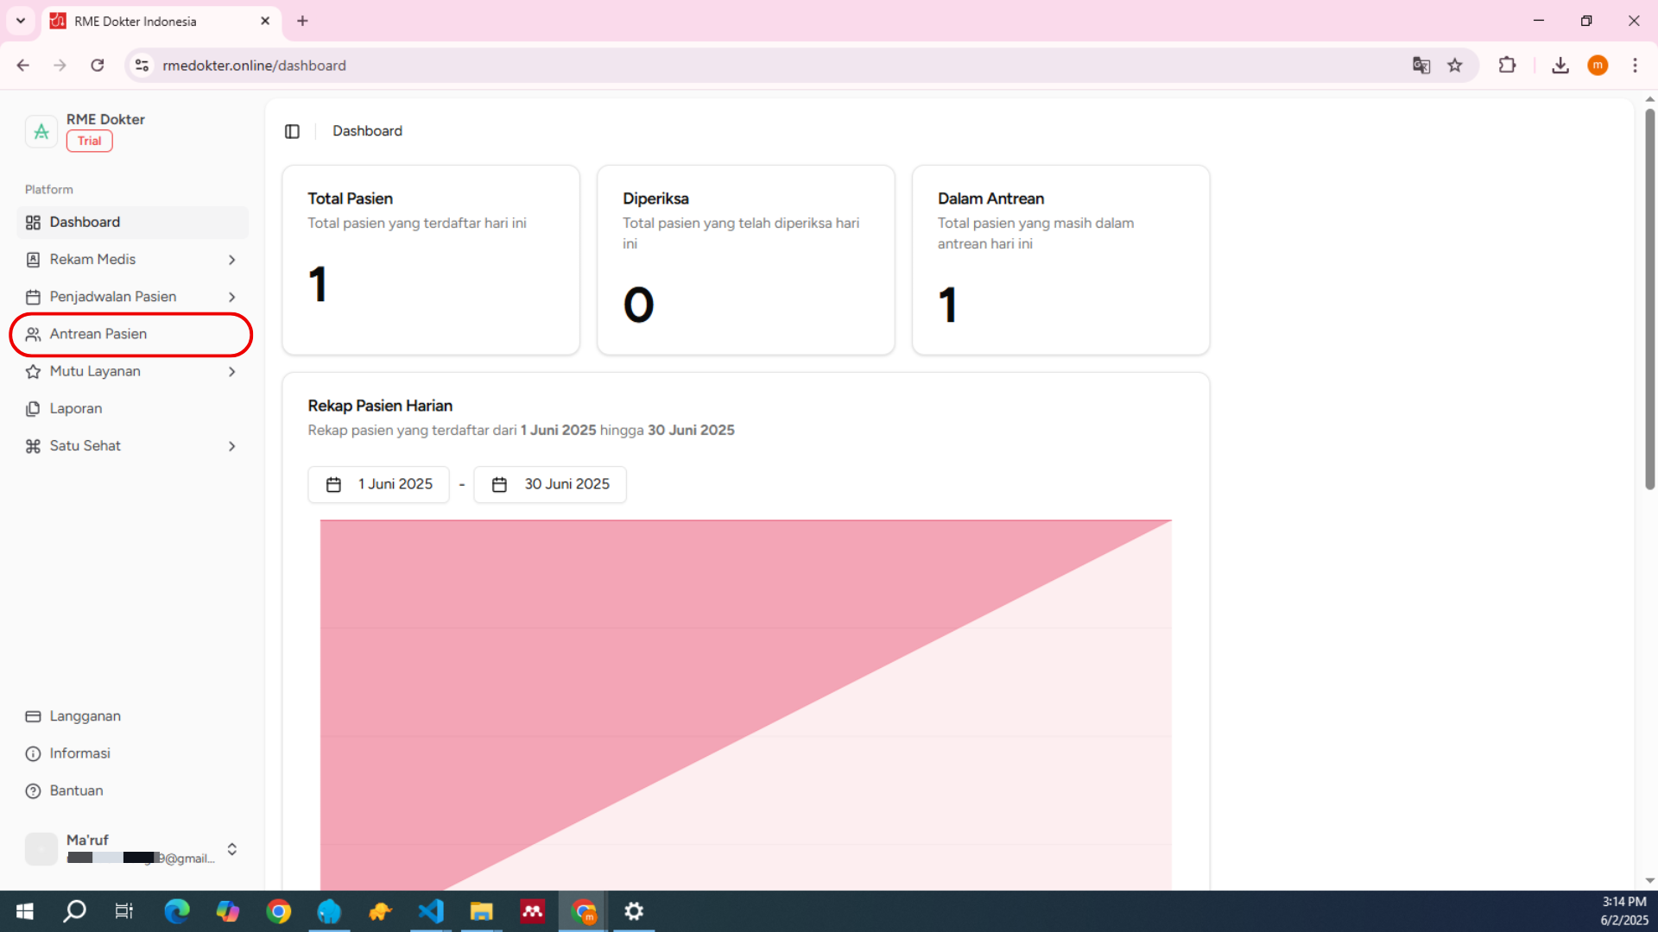The height and width of the screenshot is (932, 1658).
Task: Open the 1 Juni 2025 start date picker
Action: (x=379, y=484)
